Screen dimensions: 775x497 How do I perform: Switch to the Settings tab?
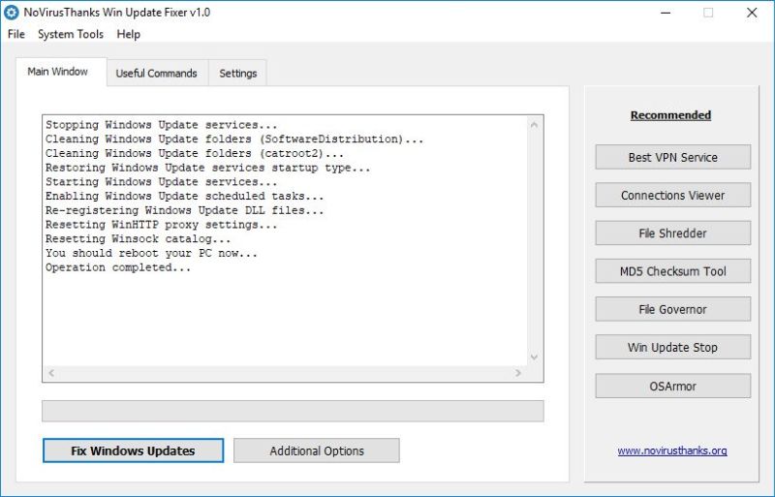click(237, 74)
